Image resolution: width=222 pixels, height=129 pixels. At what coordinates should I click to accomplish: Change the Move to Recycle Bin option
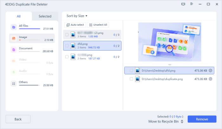pyautogui.click(x=166, y=121)
